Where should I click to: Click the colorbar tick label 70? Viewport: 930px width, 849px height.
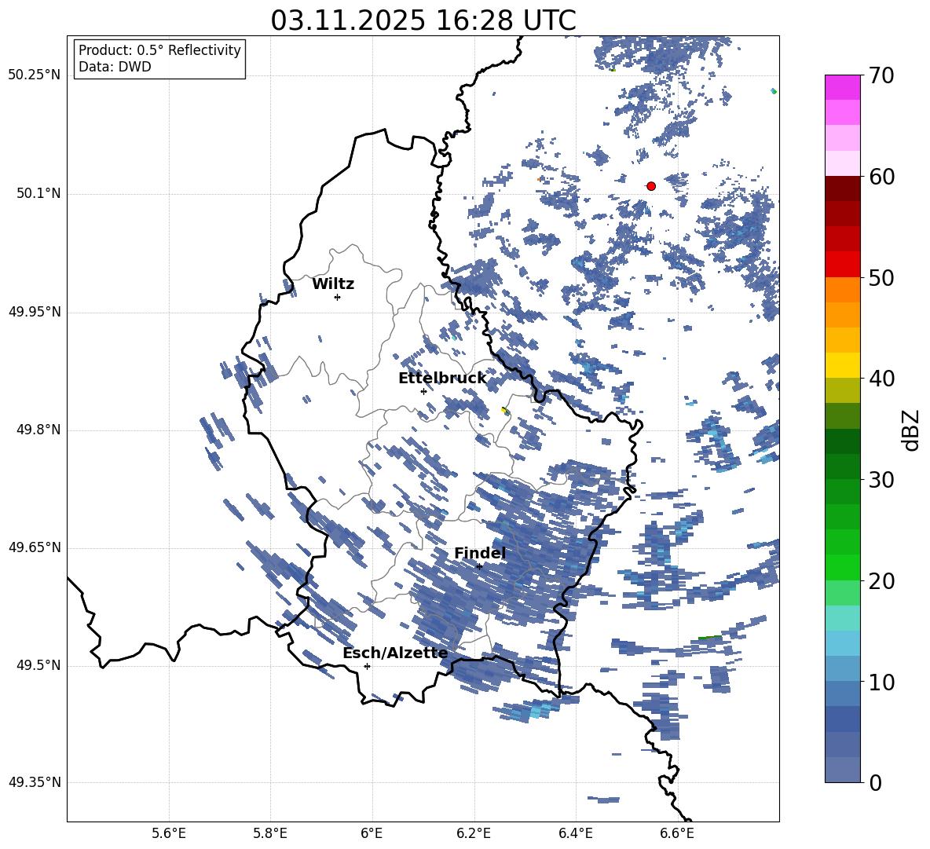pos(881,76)
